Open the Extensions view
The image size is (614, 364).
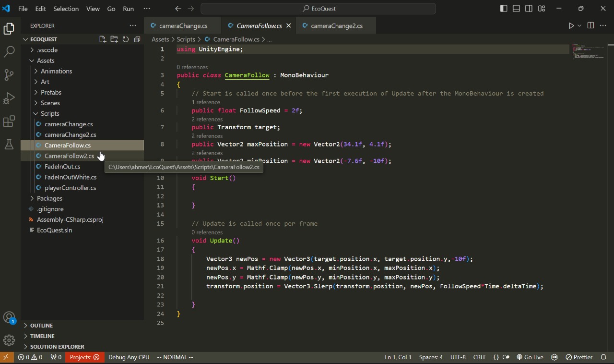9,121
